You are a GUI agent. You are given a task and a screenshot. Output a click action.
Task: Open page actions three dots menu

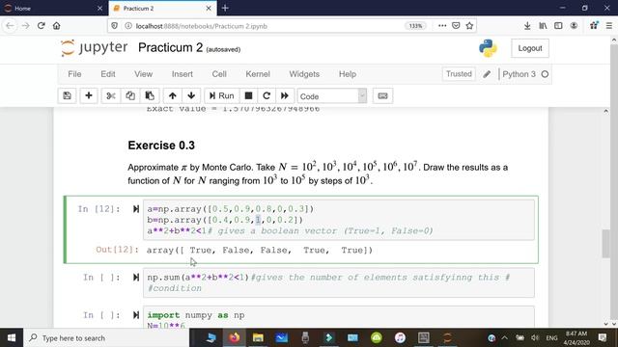tap(442, 26)
